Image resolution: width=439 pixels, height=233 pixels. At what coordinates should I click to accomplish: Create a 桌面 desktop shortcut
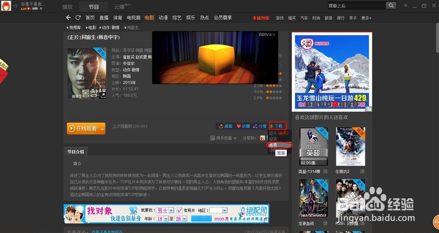tap(226, 126)
